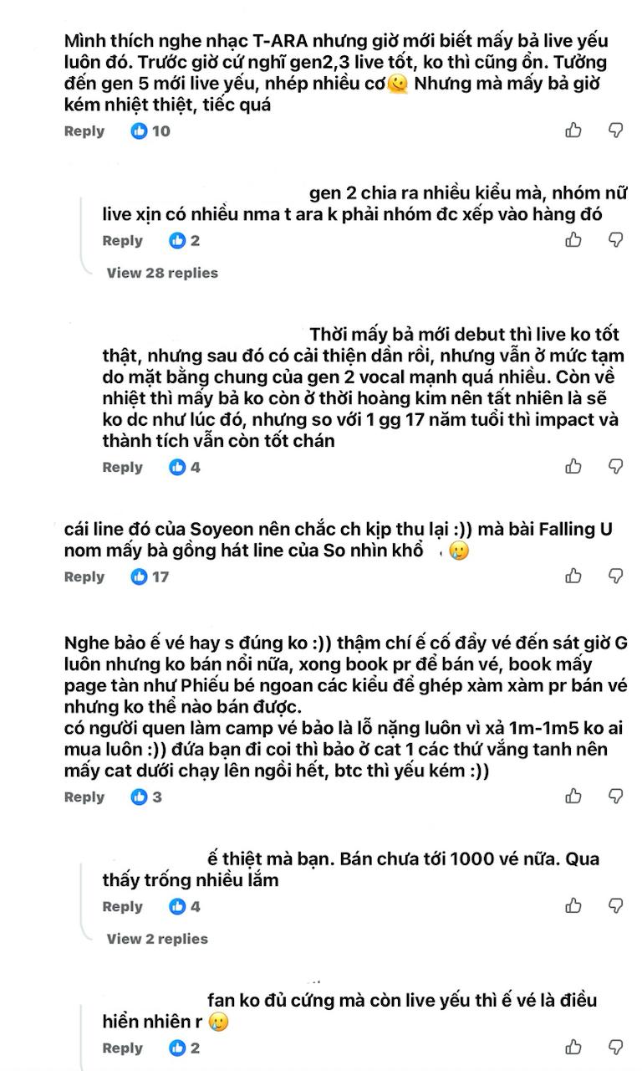The height and width of the screenshot is (1071, 642).
Task: Reply to the 'fan ko đủ cứng' comment
Action: coord(122,1048)
